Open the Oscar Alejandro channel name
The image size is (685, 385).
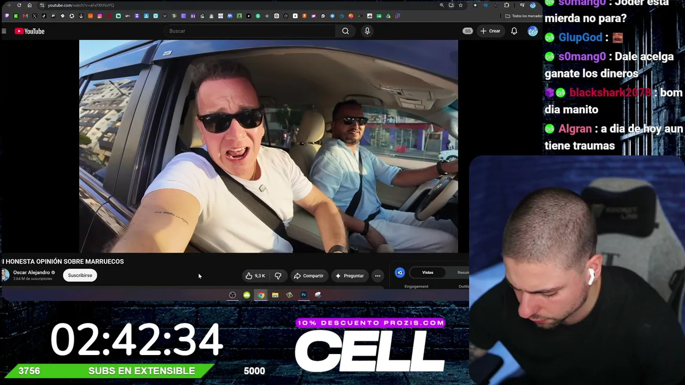(x=32, y=273)
